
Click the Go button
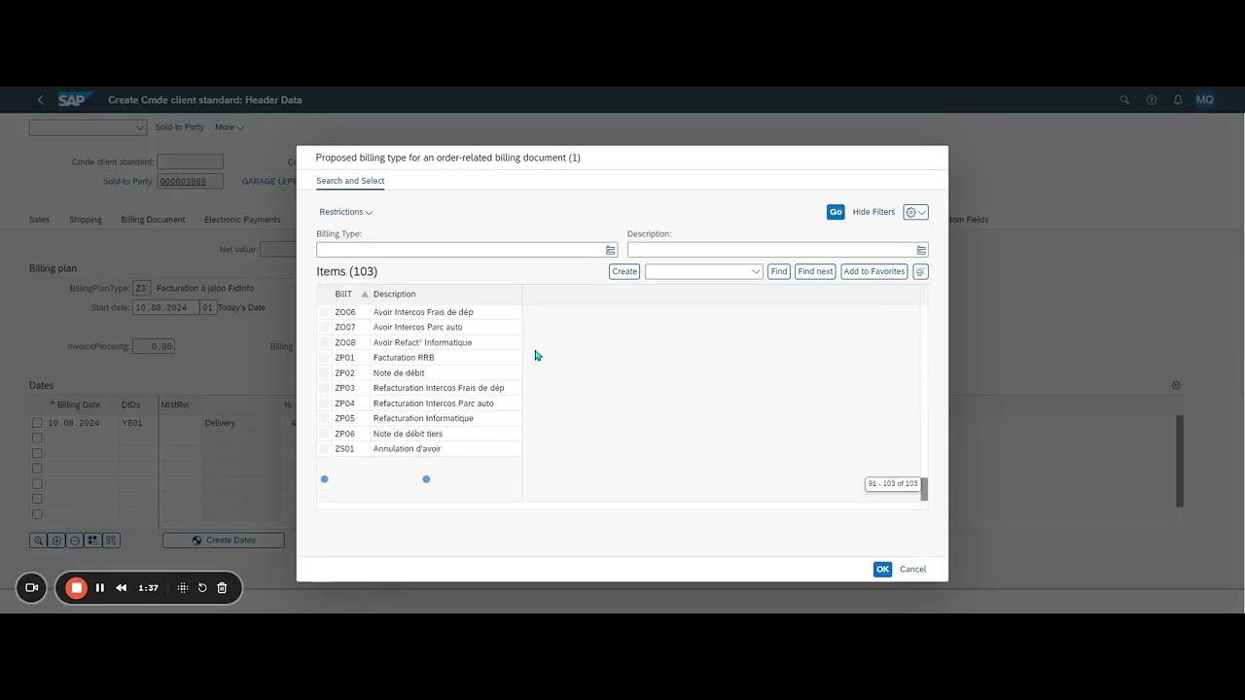[836, 212]
